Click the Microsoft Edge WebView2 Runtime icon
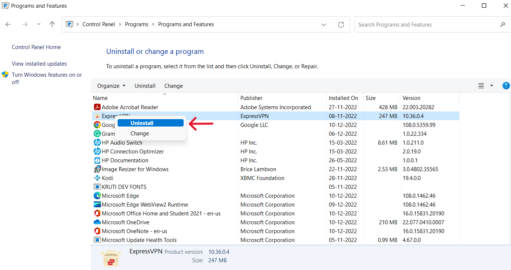This screenshot has height=270, width=511. click(97, 205)
